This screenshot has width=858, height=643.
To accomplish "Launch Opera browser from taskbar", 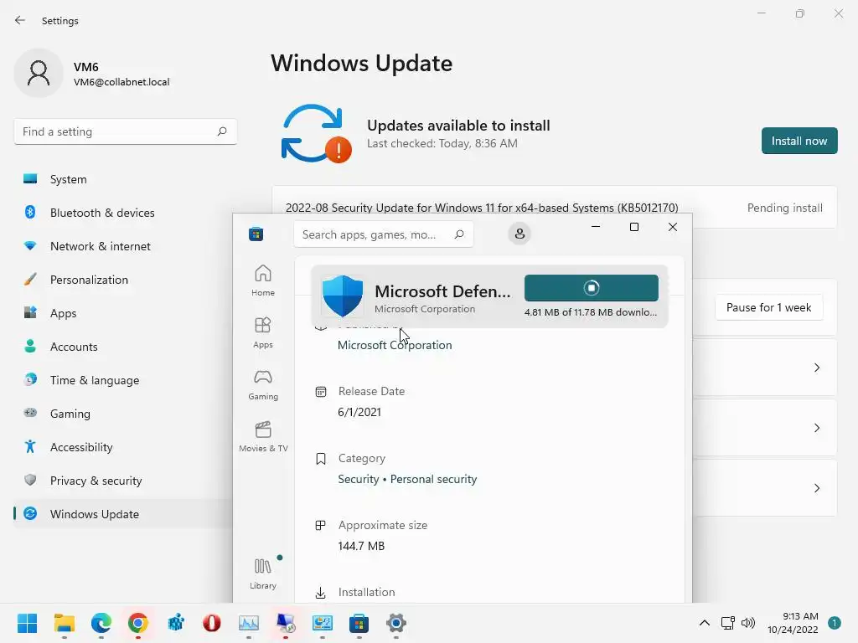I will click(x=212, y=623).
